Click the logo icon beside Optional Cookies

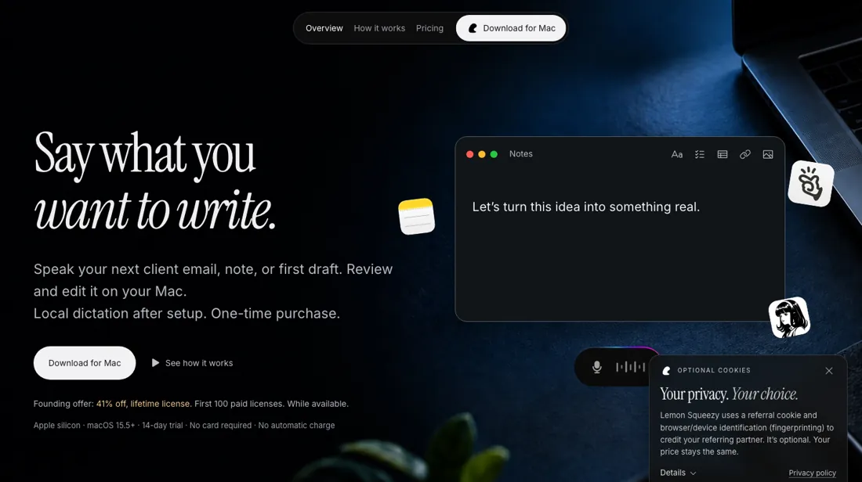pos(666,371)
